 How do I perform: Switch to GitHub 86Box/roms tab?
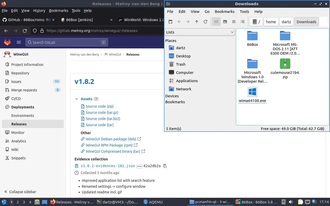coord(29,20)
